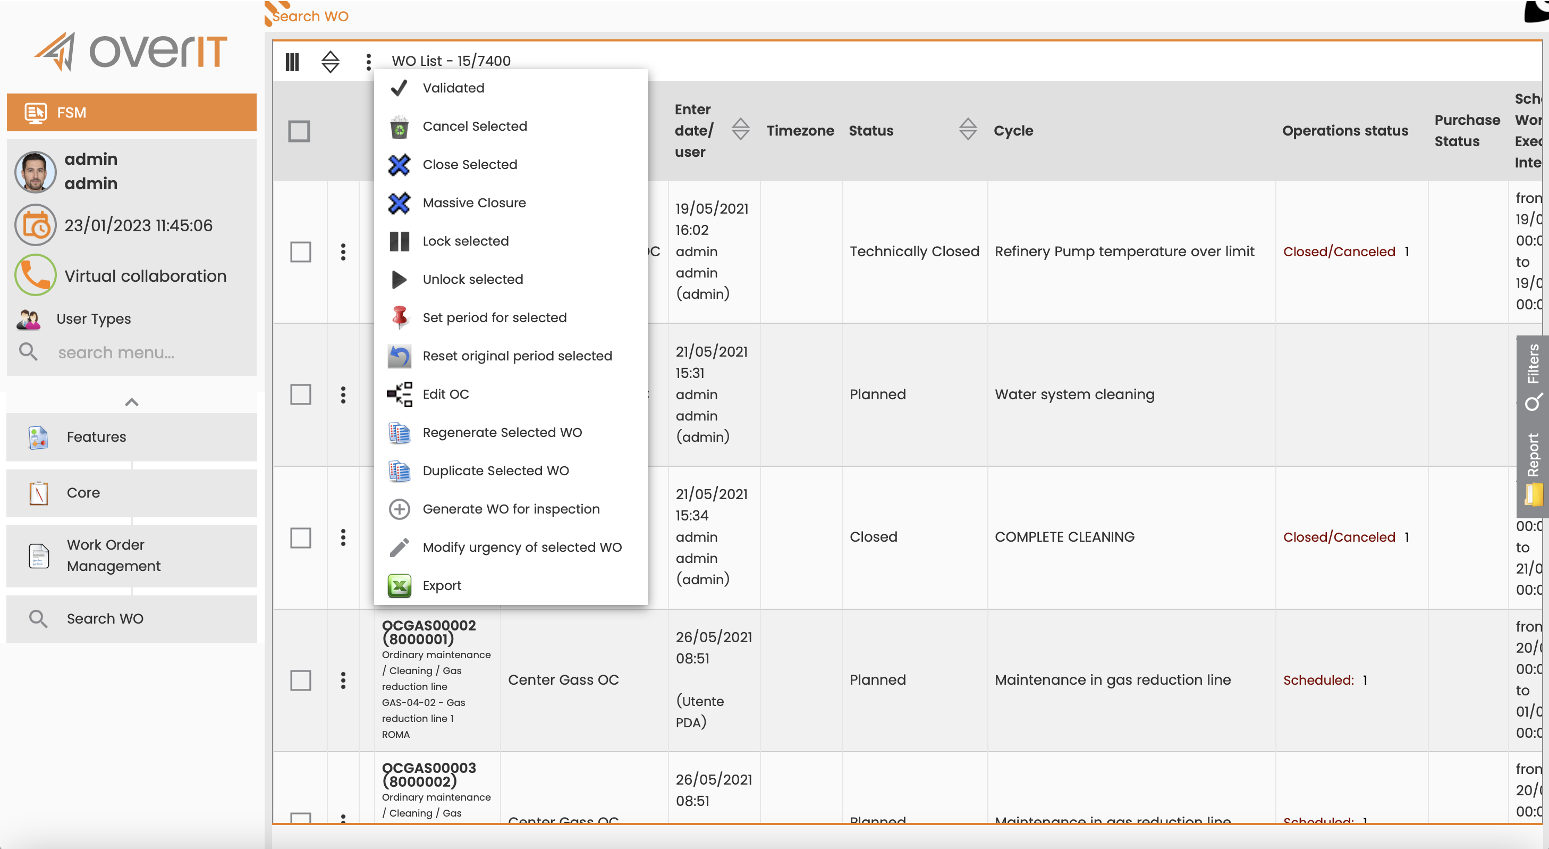This screenshot has height=849, width=1549.
Task: Choose Close Selected menu entry
Action: coord(511,165)
